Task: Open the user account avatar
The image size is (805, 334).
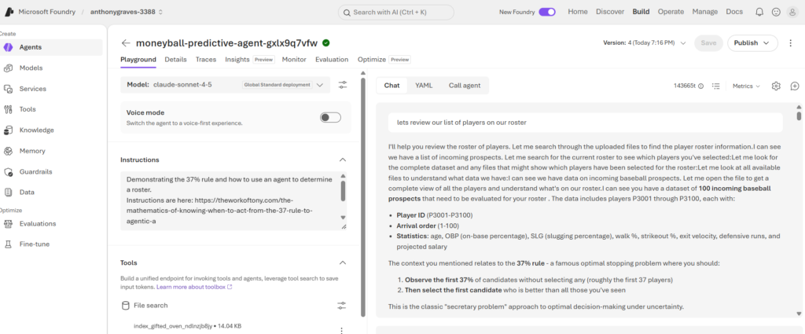Action: [792, 12]
